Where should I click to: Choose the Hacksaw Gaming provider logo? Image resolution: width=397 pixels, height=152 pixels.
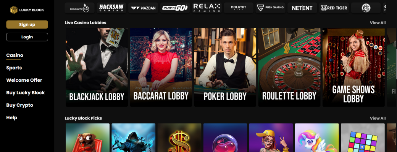point(111,8)
